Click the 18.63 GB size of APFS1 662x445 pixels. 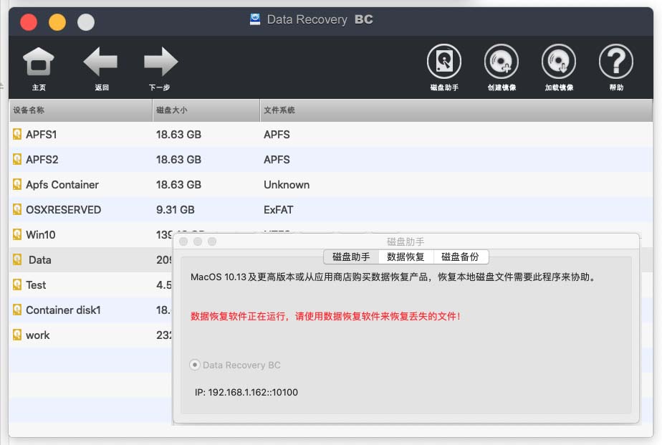[x=178, y=134]
